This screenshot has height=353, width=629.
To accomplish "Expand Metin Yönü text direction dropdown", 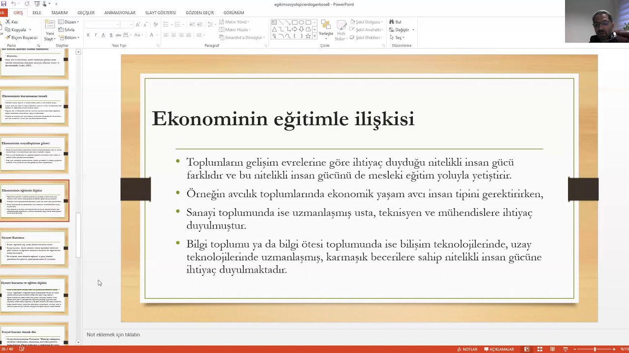I will 234,22.
